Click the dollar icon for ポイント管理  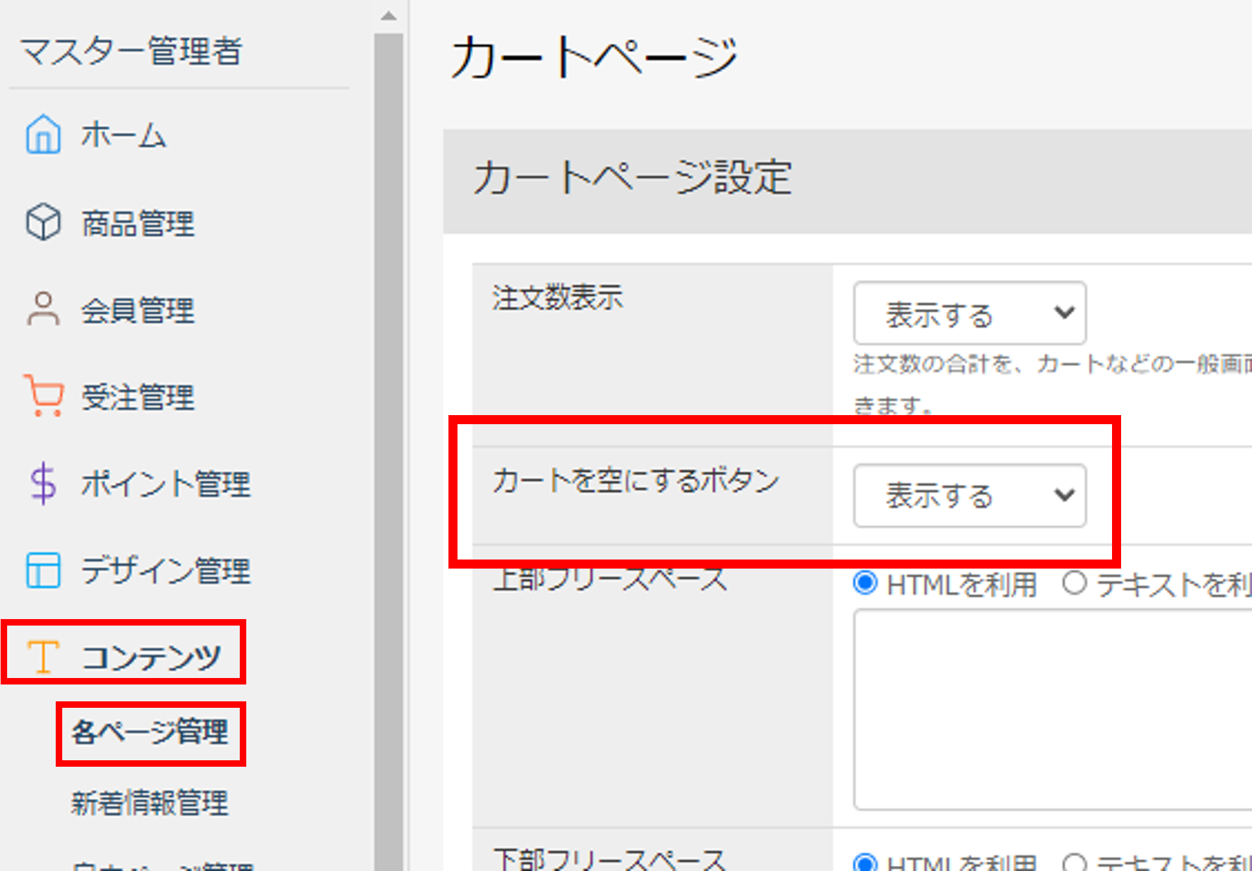click(x=43, y=483)
